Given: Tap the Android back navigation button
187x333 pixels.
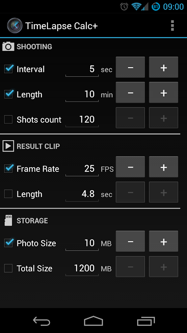Looking at the screenshot, I should tap(42, 321).
